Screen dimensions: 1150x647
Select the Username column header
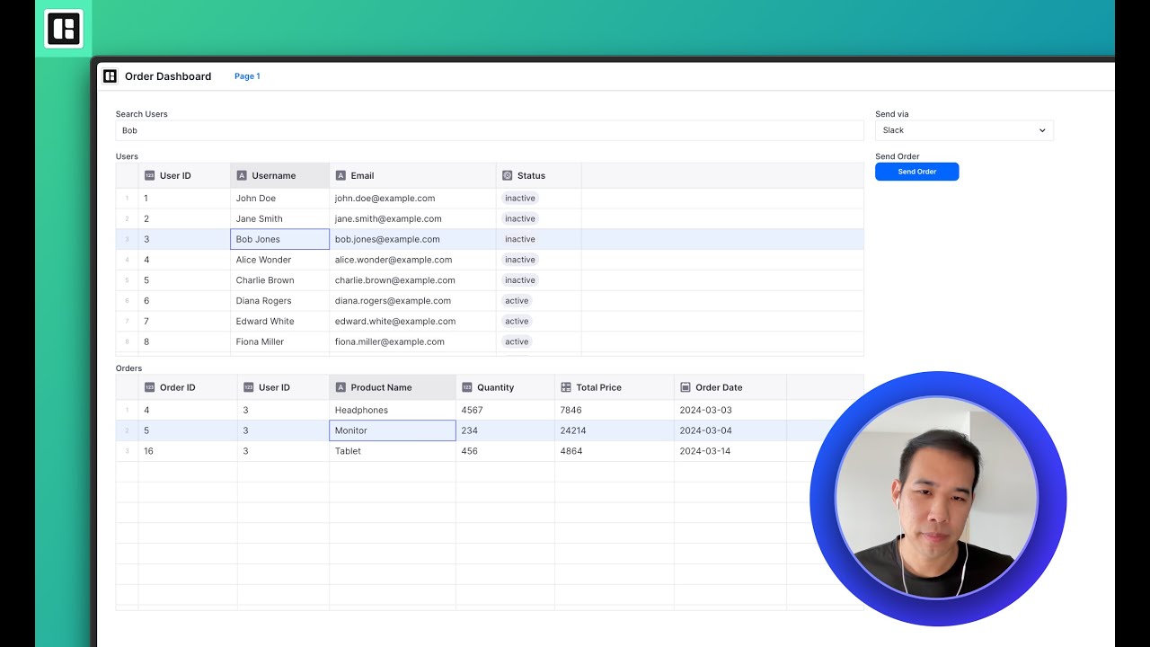279,176
